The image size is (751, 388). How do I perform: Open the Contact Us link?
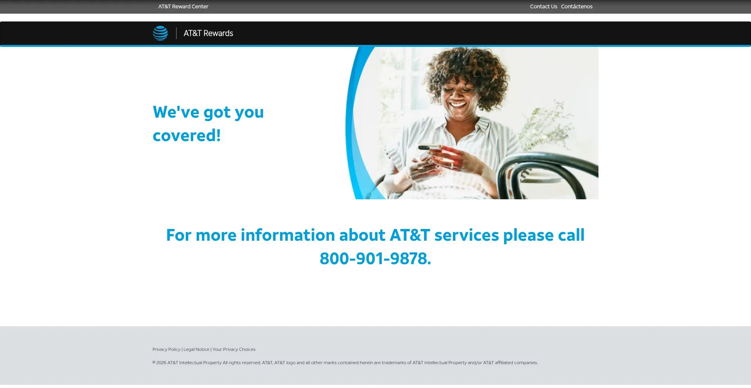click(543, 7)
